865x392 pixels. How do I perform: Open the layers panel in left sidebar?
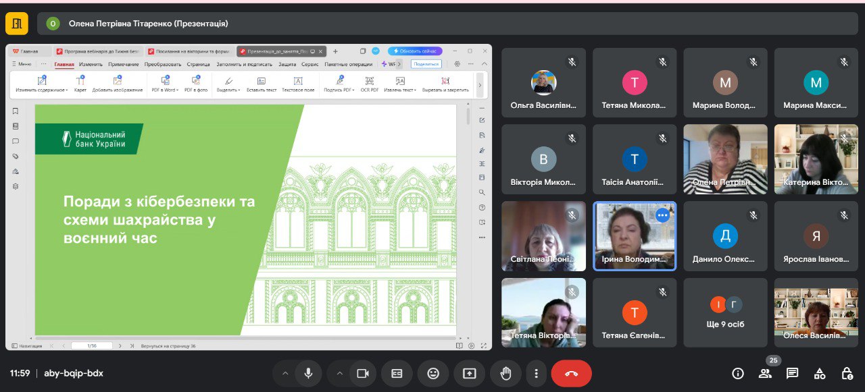tap(16, 186)
